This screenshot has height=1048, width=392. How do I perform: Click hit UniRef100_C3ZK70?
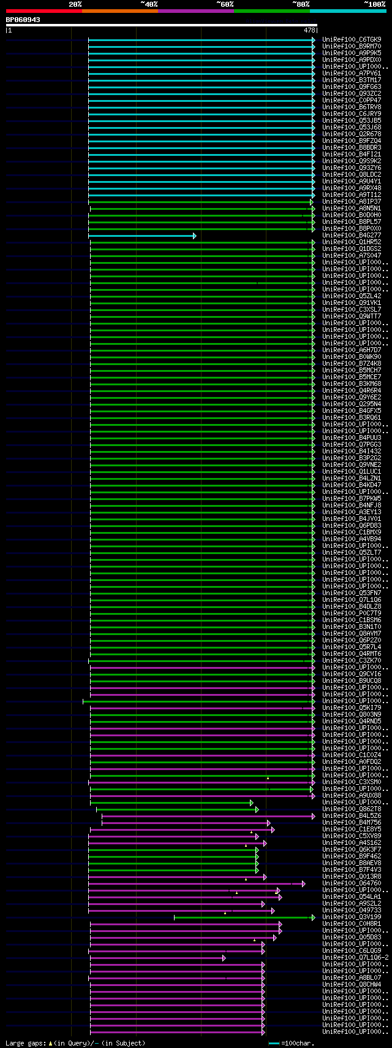352,660
